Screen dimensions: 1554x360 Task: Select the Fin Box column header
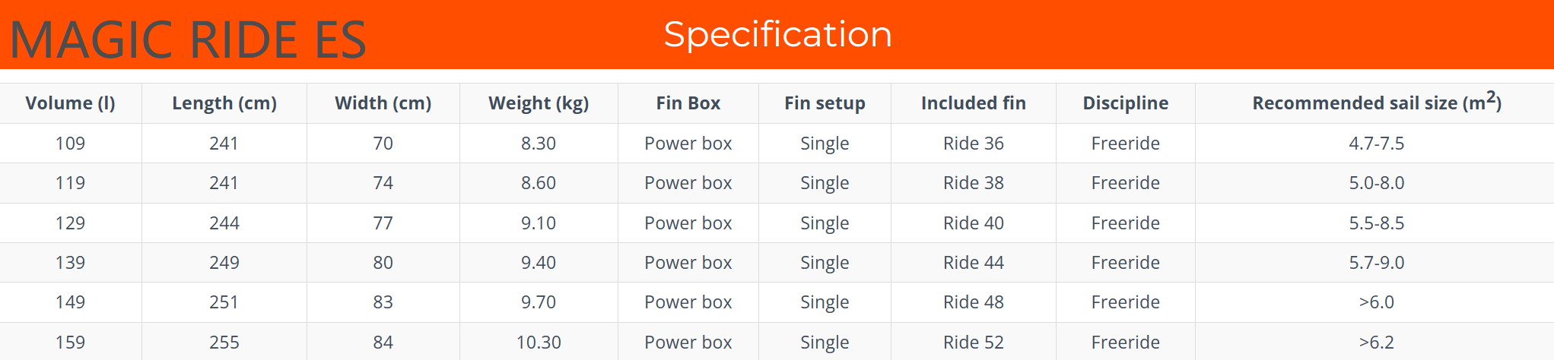point(688,103)
